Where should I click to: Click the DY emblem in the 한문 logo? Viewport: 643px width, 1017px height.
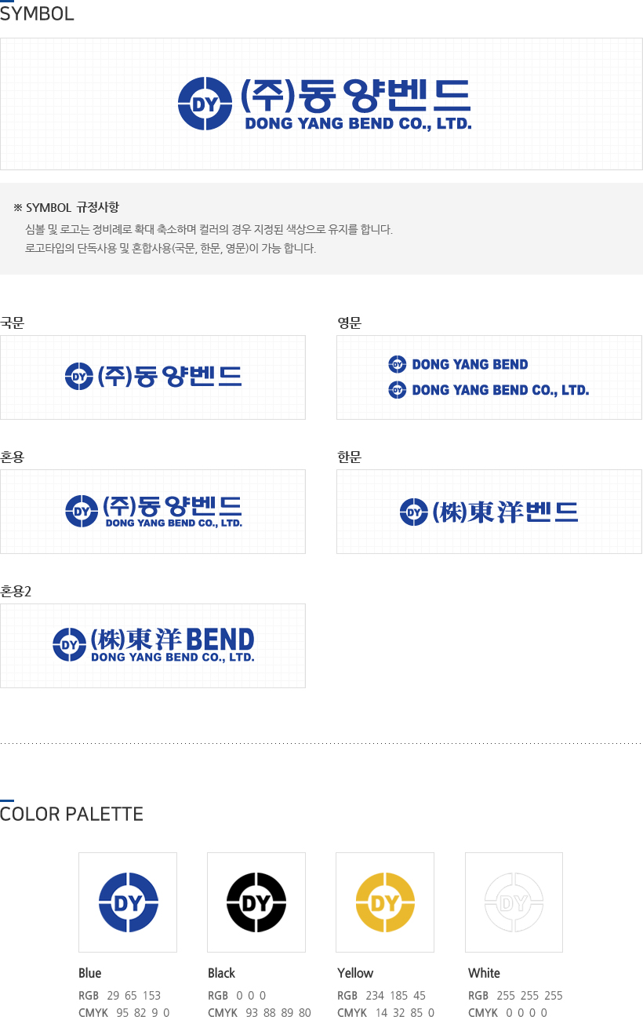(414, 512)
